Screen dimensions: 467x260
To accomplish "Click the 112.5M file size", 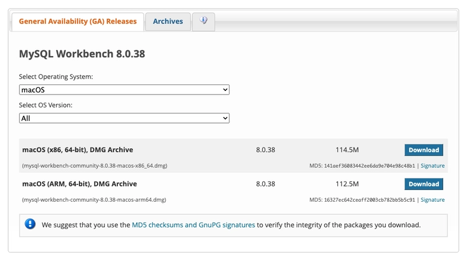I will 347,184.
